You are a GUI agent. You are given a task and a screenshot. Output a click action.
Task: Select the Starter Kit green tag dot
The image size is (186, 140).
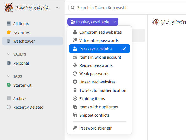click(9, 85)
